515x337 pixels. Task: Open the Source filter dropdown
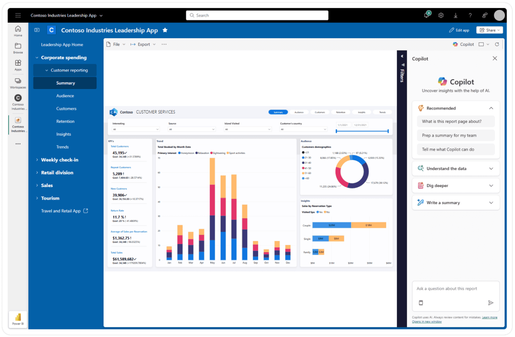pyautogui.click(x=192, y=129)
